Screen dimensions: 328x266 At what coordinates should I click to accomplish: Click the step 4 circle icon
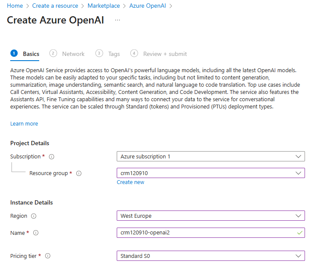(134, 53)
